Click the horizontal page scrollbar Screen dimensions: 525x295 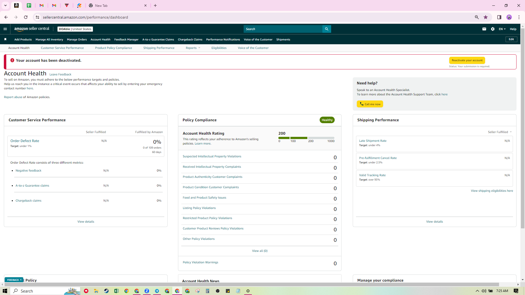coord(252,284)
